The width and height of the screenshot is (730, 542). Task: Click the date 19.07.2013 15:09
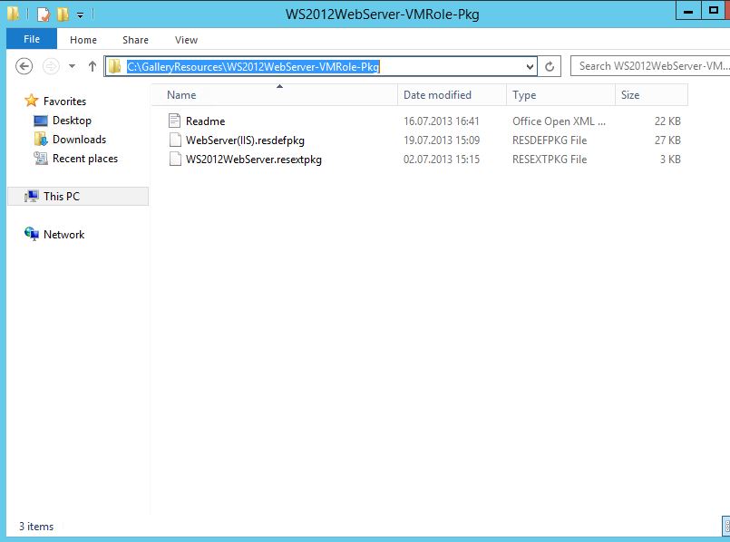[442, 140]
